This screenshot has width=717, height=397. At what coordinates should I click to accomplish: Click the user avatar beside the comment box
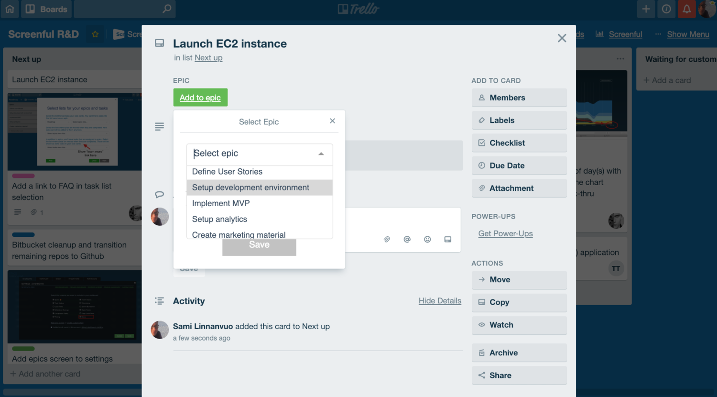pyautogui.click(x=160, y=217)
